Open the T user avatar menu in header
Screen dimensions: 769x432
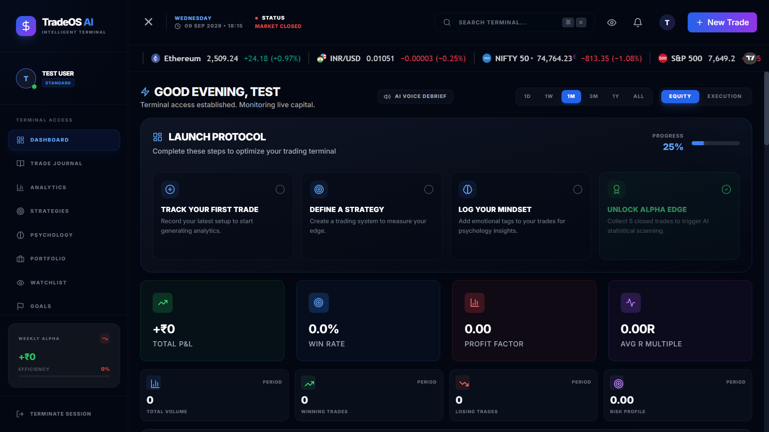667,22
